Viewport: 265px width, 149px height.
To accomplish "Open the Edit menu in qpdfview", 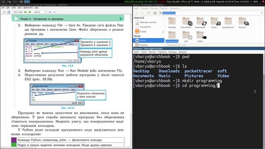I will (8, 8).
